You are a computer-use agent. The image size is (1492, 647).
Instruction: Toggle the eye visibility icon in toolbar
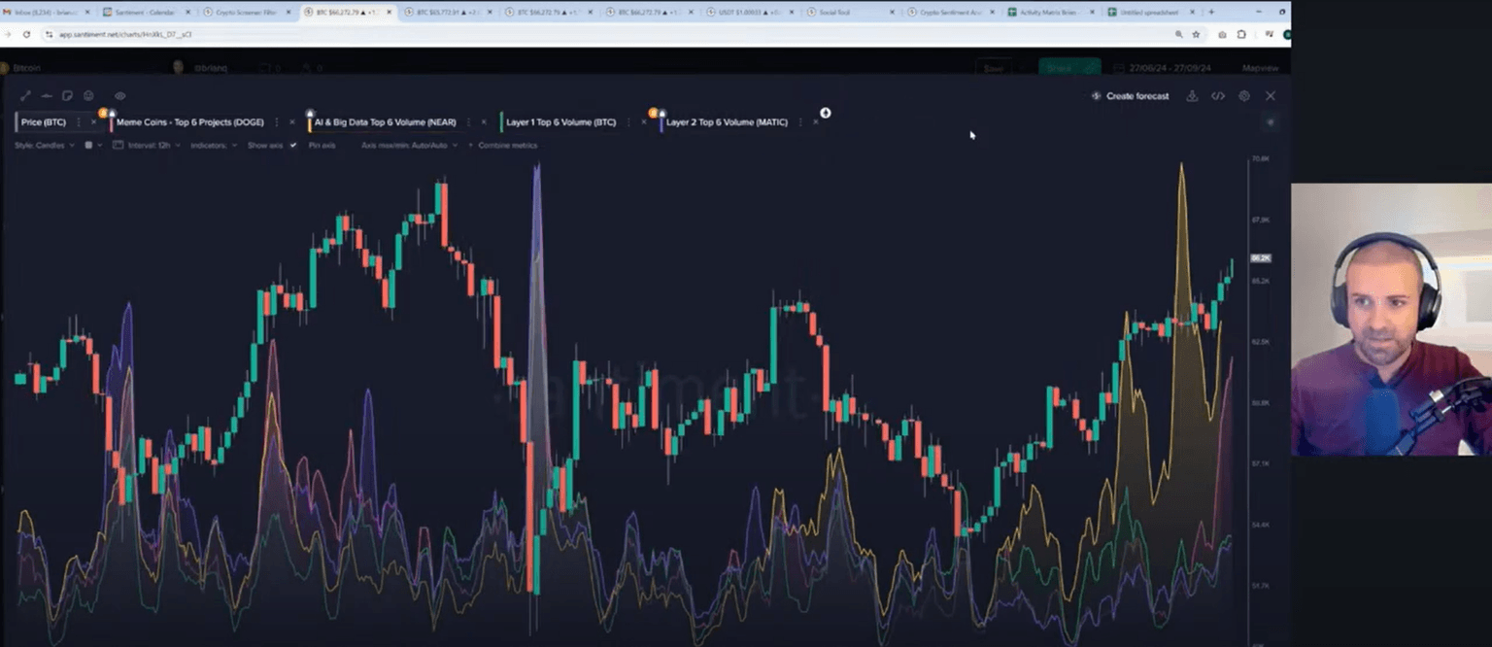click(x=120, y=96)
